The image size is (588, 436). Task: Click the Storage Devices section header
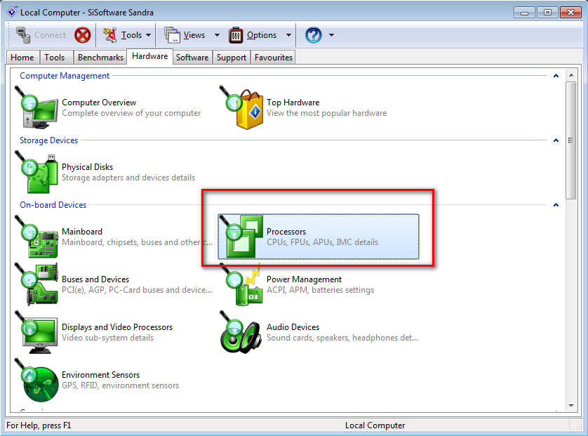point(48,140)
